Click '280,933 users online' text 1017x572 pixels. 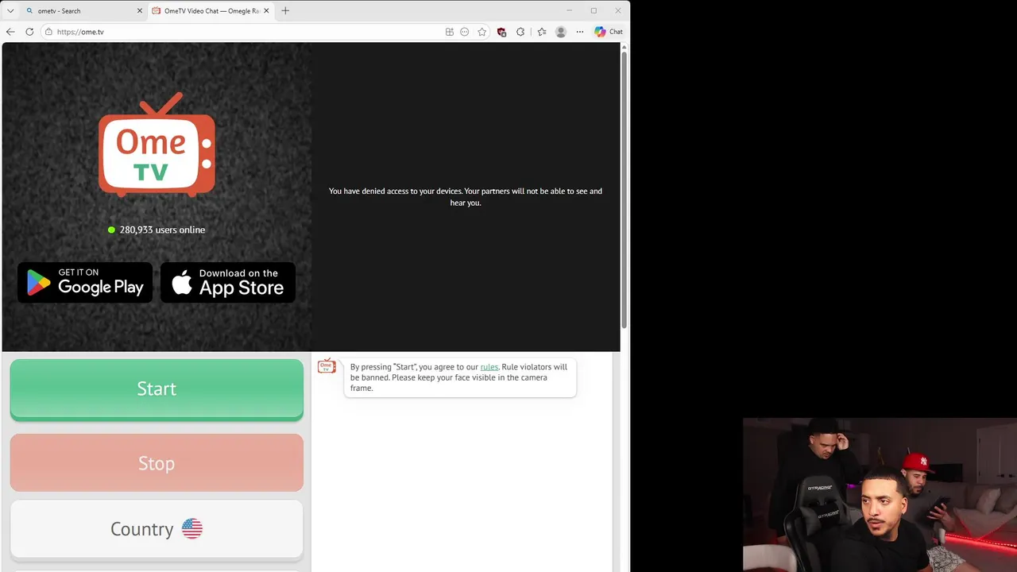(162, 230)
